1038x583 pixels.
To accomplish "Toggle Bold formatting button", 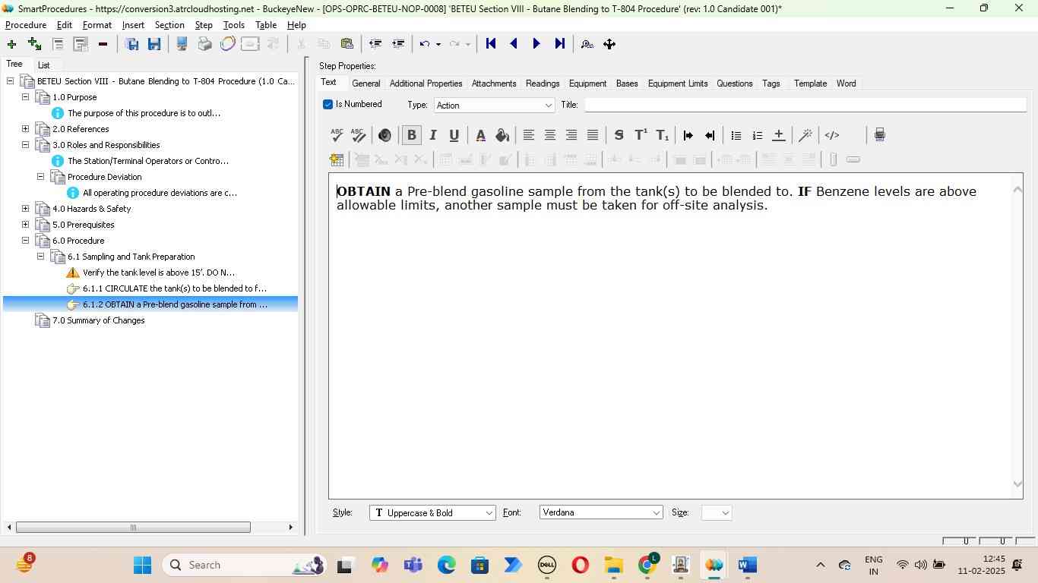I will (x=412, y=135).
